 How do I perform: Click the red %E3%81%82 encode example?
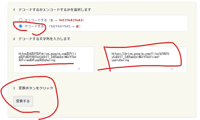coord(71,20)
